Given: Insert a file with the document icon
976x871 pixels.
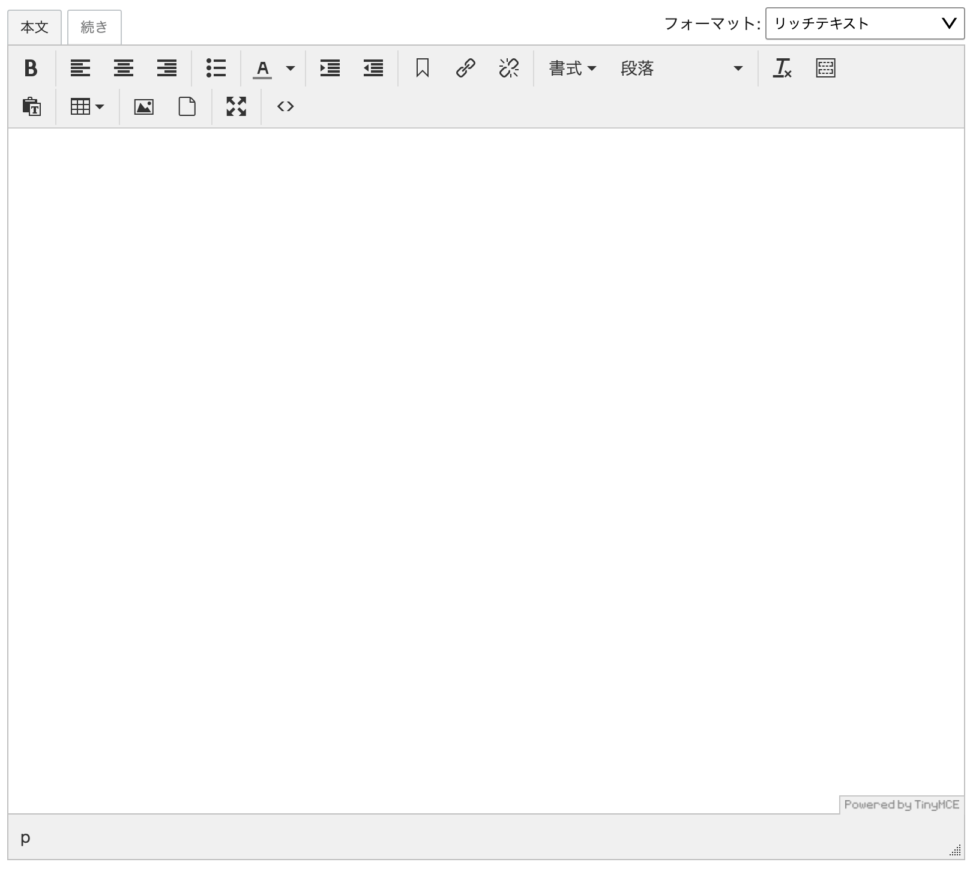Looking at the screenshot, I should (187, 107).
